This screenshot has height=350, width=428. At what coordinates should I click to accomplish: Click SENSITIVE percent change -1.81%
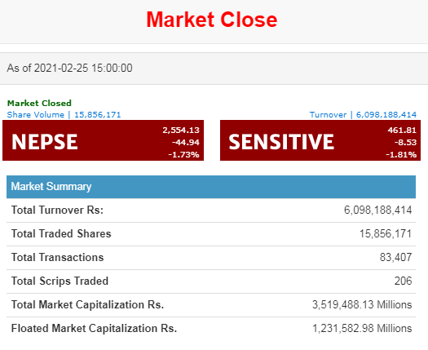click(401, 155)
